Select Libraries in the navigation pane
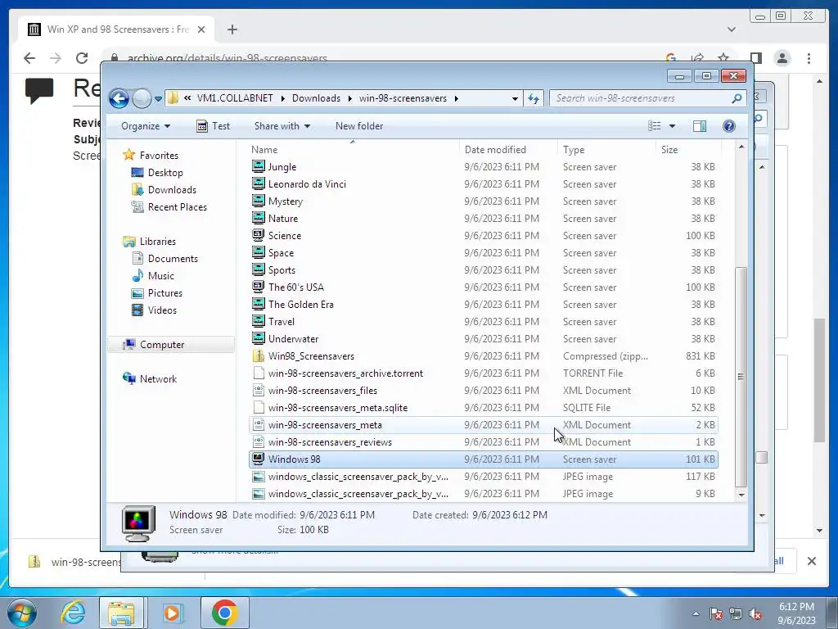This screenshot has height=629, width=838. [x=158, y=242]
